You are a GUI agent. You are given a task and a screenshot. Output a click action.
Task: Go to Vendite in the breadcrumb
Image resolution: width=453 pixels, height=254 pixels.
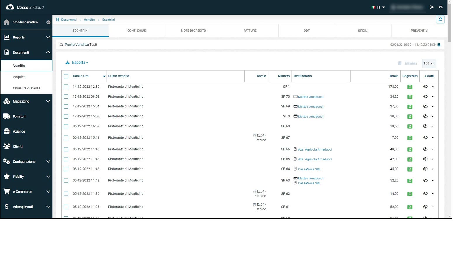[89, 20]
